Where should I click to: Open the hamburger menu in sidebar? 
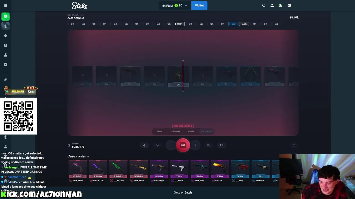click(x=6, y=6)
